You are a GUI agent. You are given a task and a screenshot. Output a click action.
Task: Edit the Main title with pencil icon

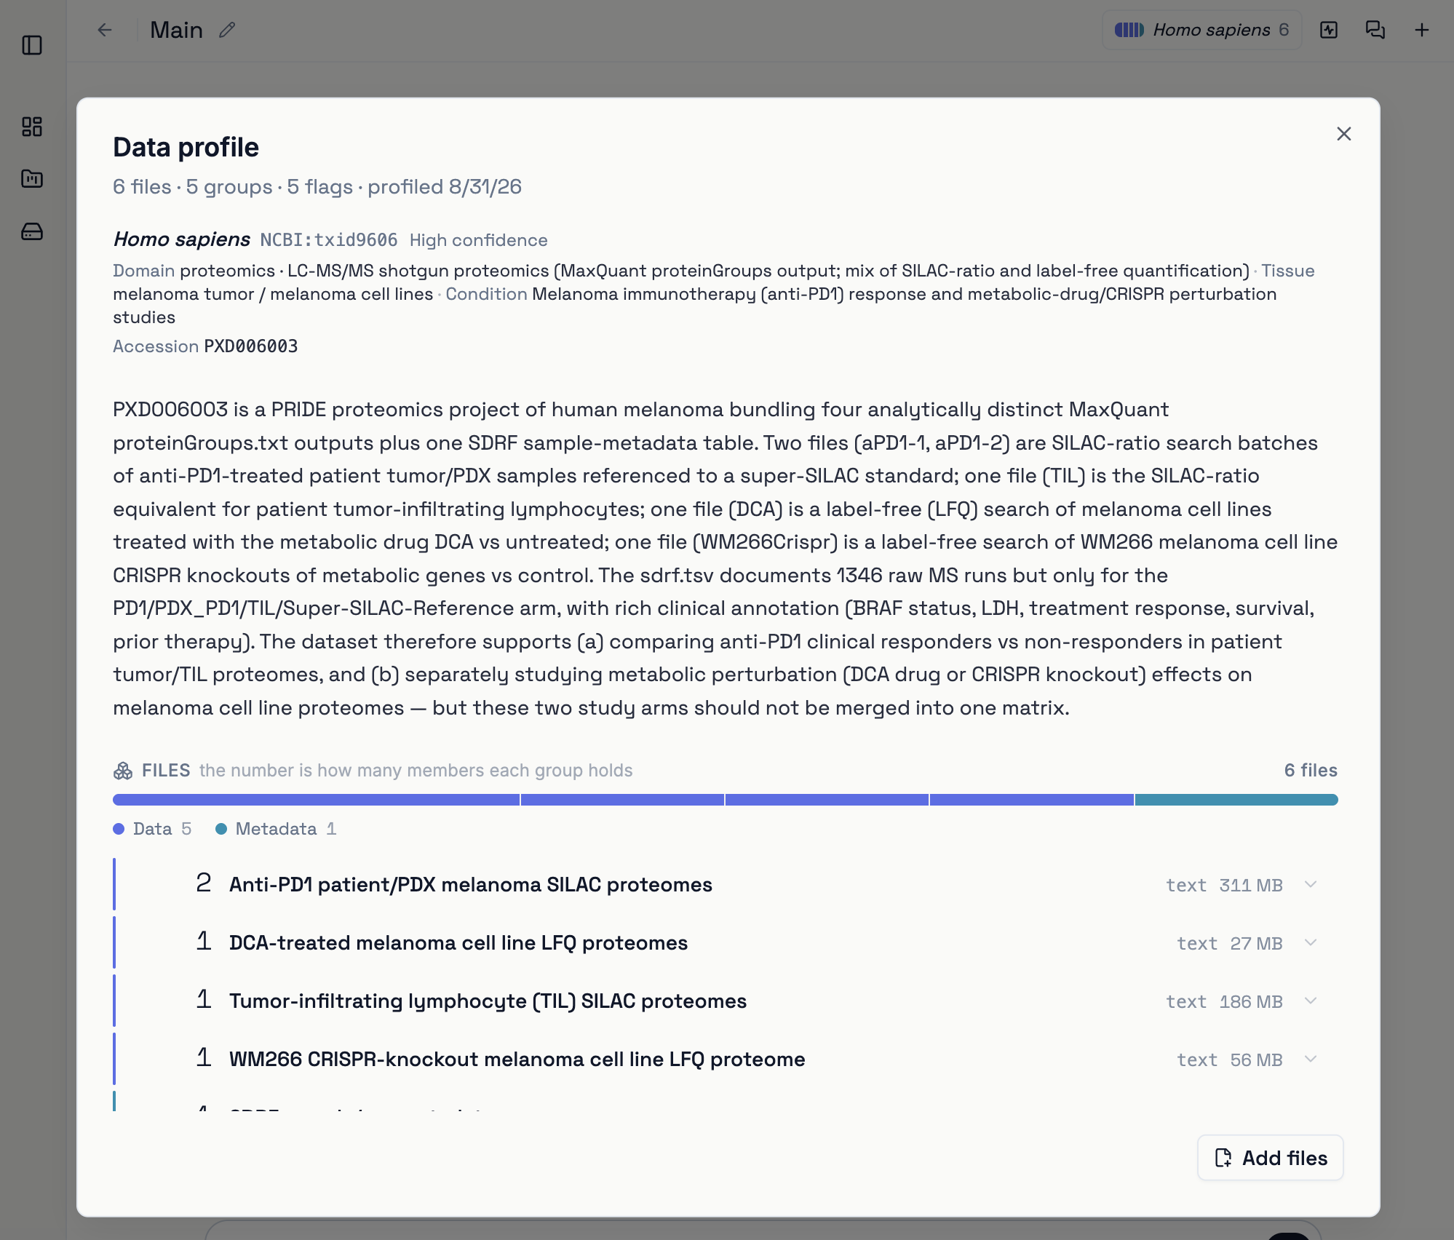[x=227, y=30]
